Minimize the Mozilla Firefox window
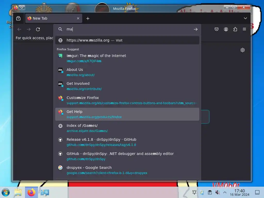 pos(227,7)
